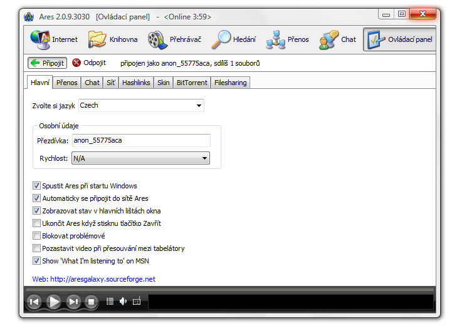Toggle Automaticky se připojit do sítě Ares

click(x=36, y=198)
